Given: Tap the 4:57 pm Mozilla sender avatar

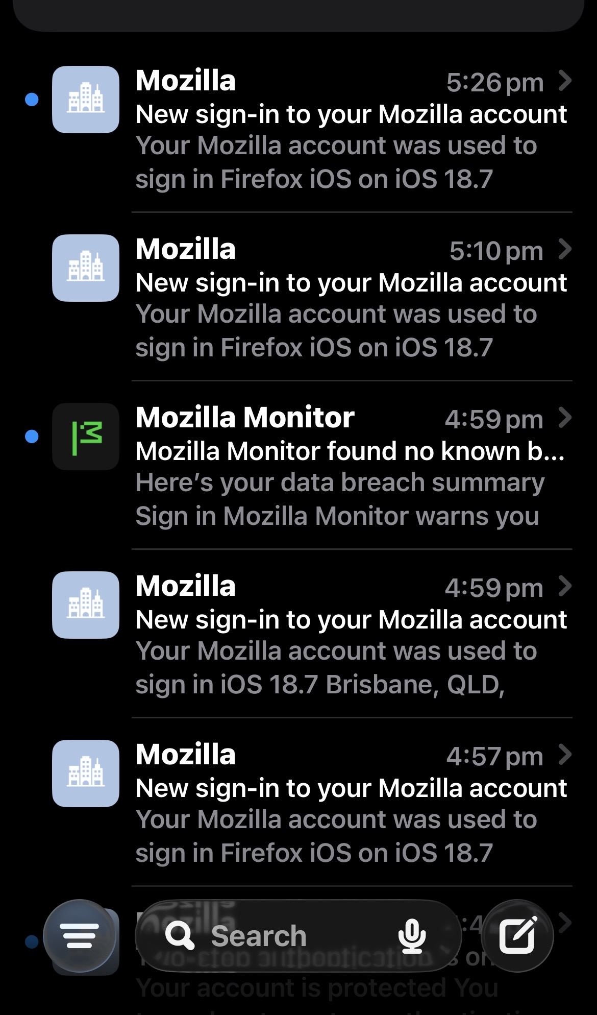Looking at the screenshot, I should point(86,774).
